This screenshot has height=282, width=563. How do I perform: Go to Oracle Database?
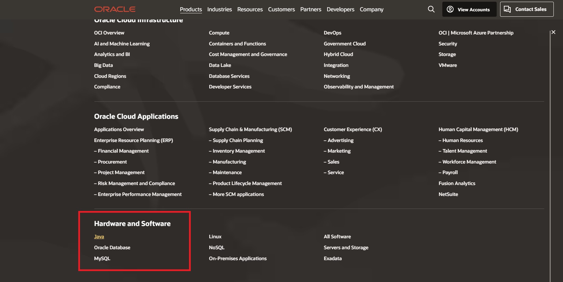[x=112, y=248]
